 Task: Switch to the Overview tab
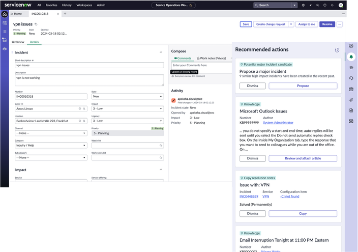click(18, 42)
